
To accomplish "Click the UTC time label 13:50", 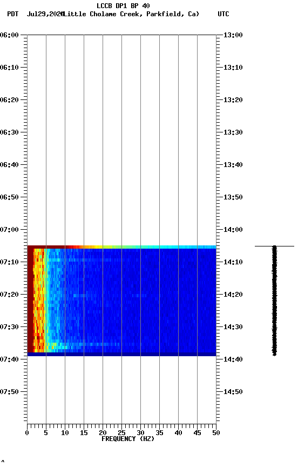I will (233, 197).
